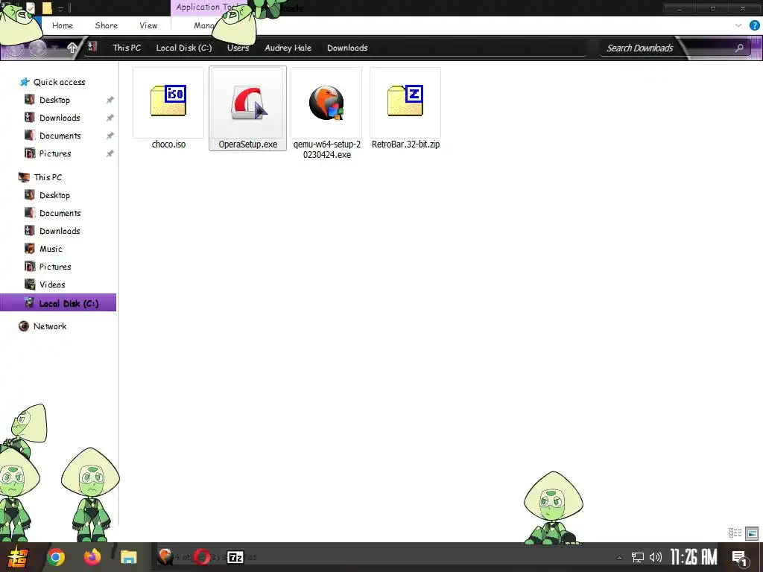Click the 'RetroBar.32-bit.zip' file name
The image size is (763, 572).
coord(405,144)
